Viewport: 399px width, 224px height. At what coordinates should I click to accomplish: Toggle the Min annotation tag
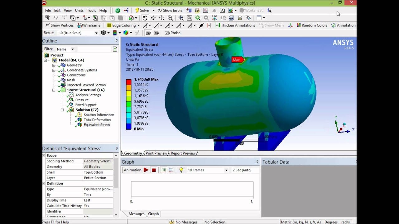tap(156, 33)
